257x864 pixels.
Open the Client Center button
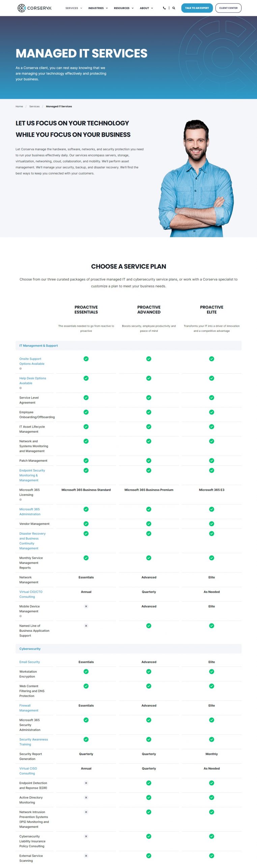228,8
